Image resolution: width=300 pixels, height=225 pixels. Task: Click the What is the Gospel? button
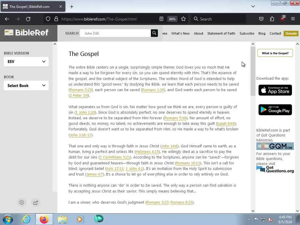[275, 53]
